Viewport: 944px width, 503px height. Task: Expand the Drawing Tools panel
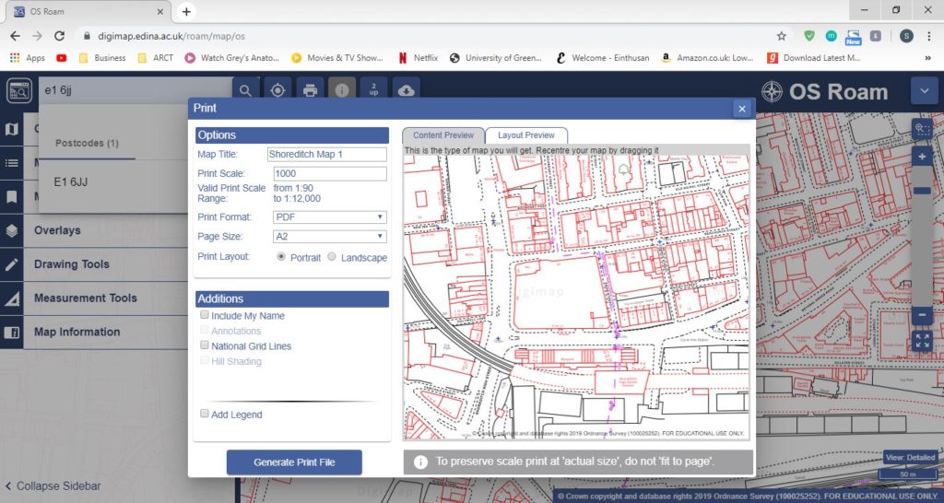click(105, 264)
